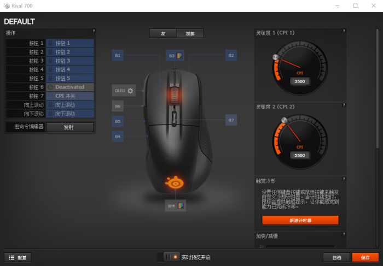Click the 宏命令编辑器 label
Screen dimensions: 383x266
tap(29, 127)
